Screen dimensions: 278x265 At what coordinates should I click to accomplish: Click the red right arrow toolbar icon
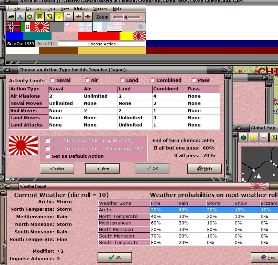[88, 17]
